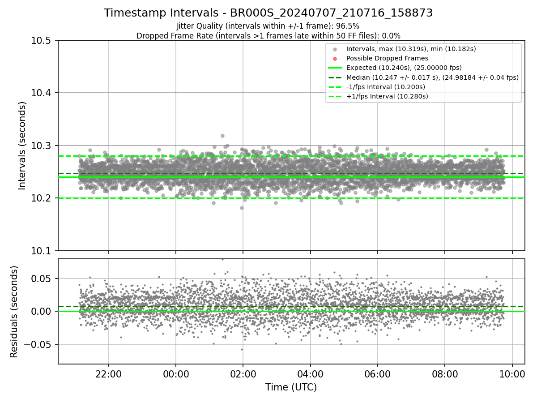
Task: Select legend entry 'Expected (10.240s), (25.00000 fps)'
Action: pyautogui.click(x=404, y=68)
